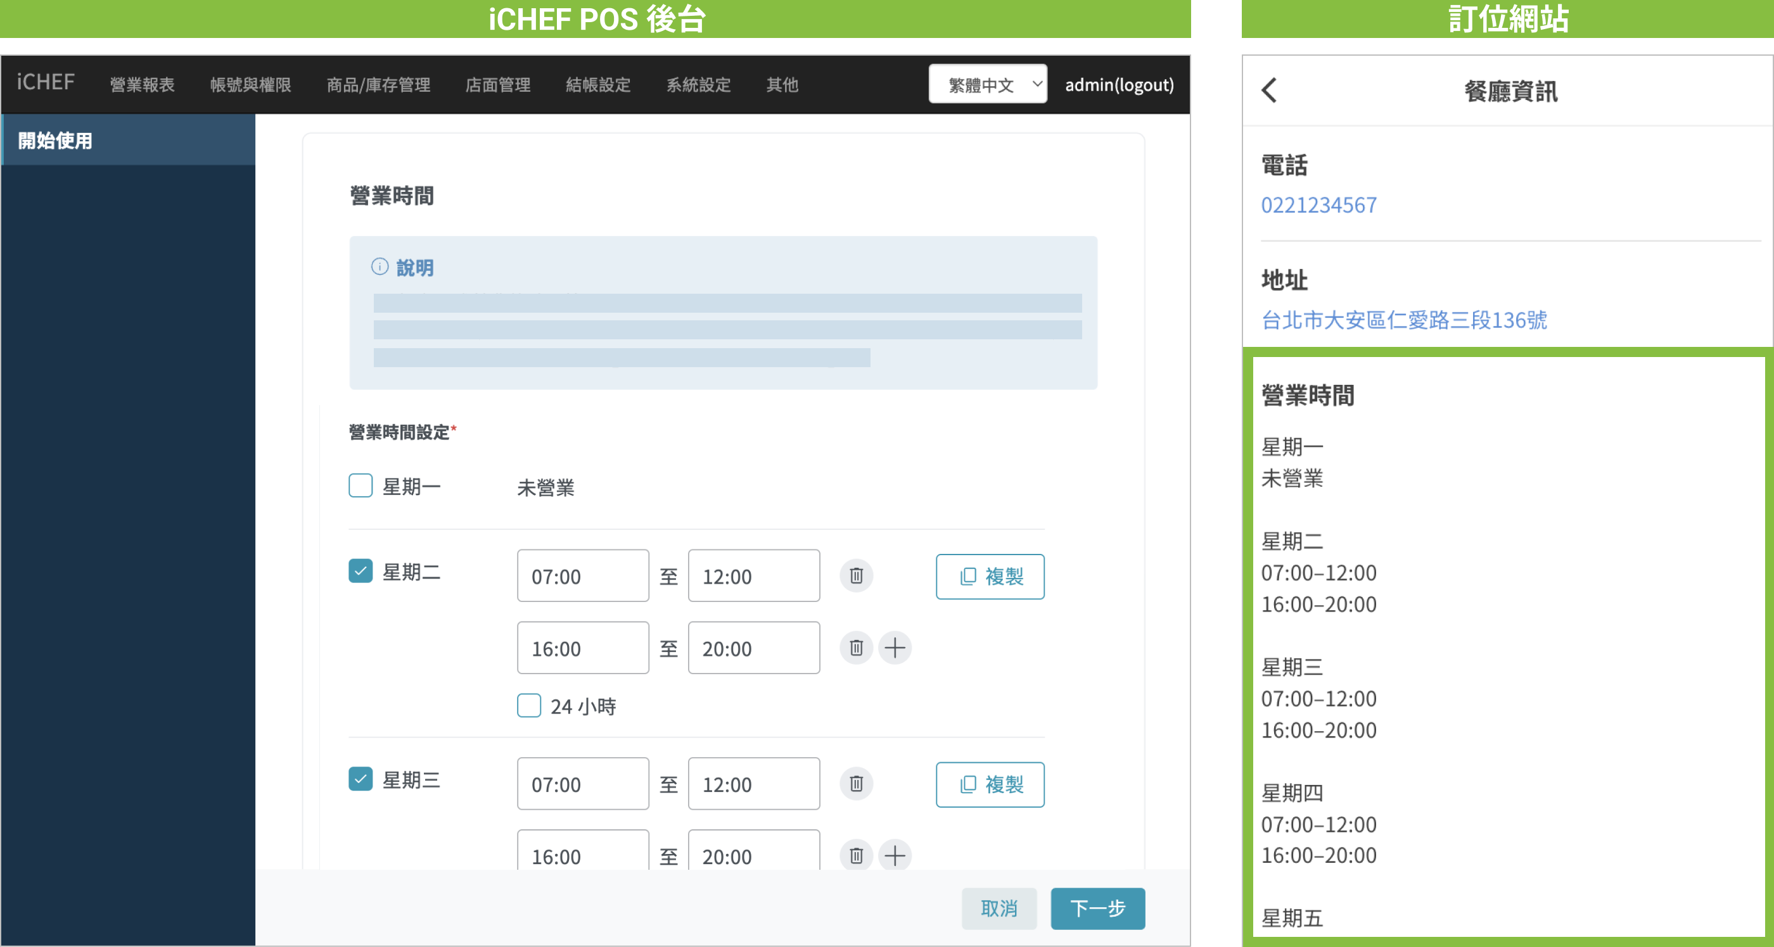Click the 取消 button
Viewport: 1774px width, 947px height.
point(999,908)
